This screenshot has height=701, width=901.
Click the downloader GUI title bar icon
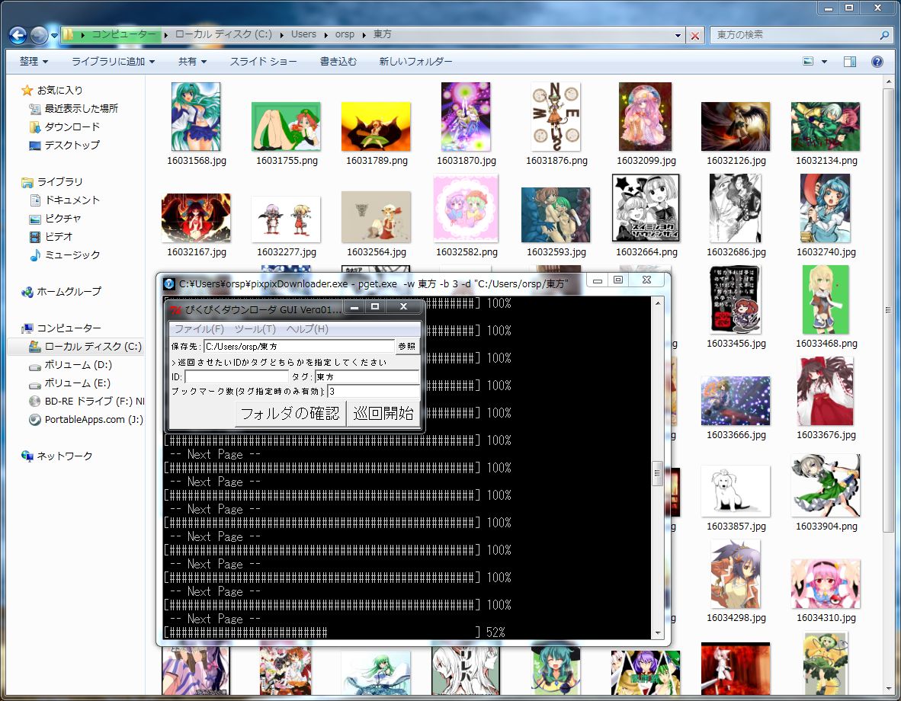(176, 309)
